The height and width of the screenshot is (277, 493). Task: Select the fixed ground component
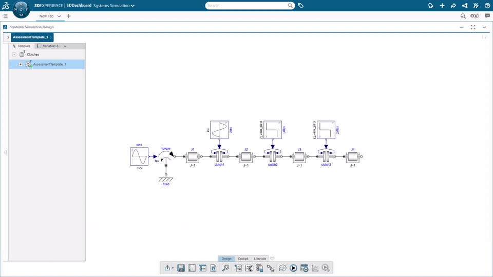pos(166,180)
